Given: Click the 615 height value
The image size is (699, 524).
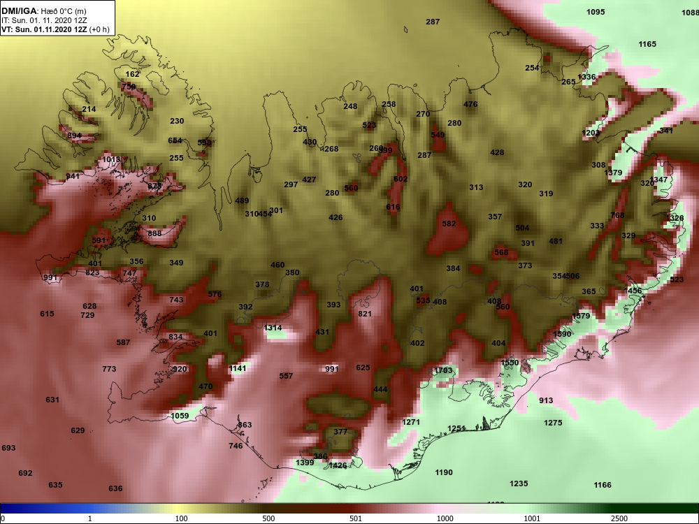Looking at the screenshot, I should click(47, 314).
